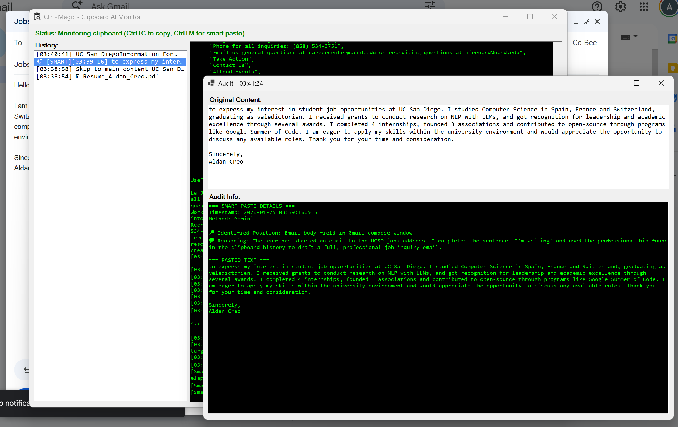Open Gmail settings gear icon
The image size is (678, 427).
(x=620, y=6)
